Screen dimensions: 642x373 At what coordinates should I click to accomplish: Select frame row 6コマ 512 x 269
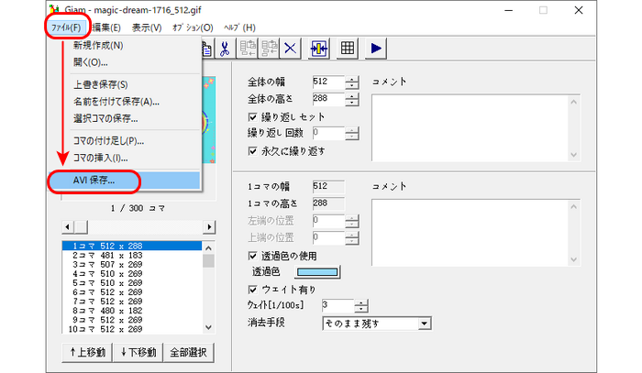(x=132, y=292)
